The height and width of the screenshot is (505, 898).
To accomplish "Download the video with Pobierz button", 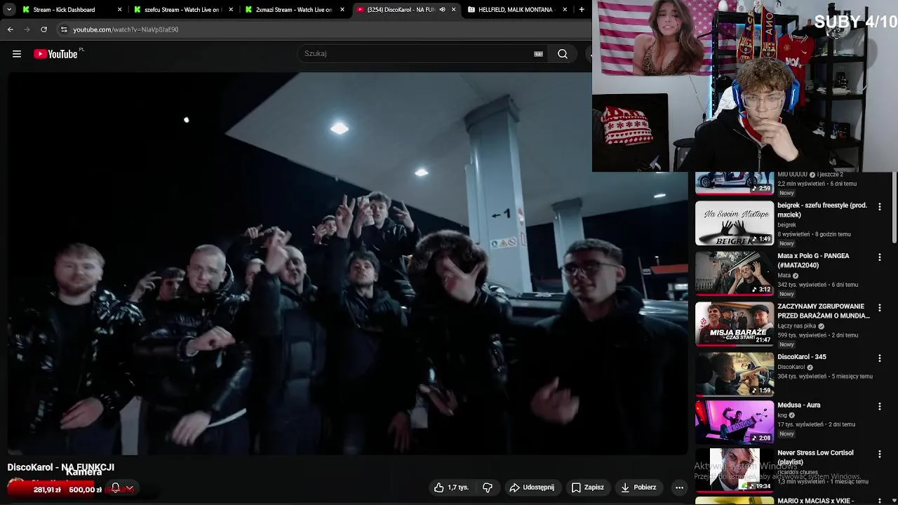I will click(638, 487).
